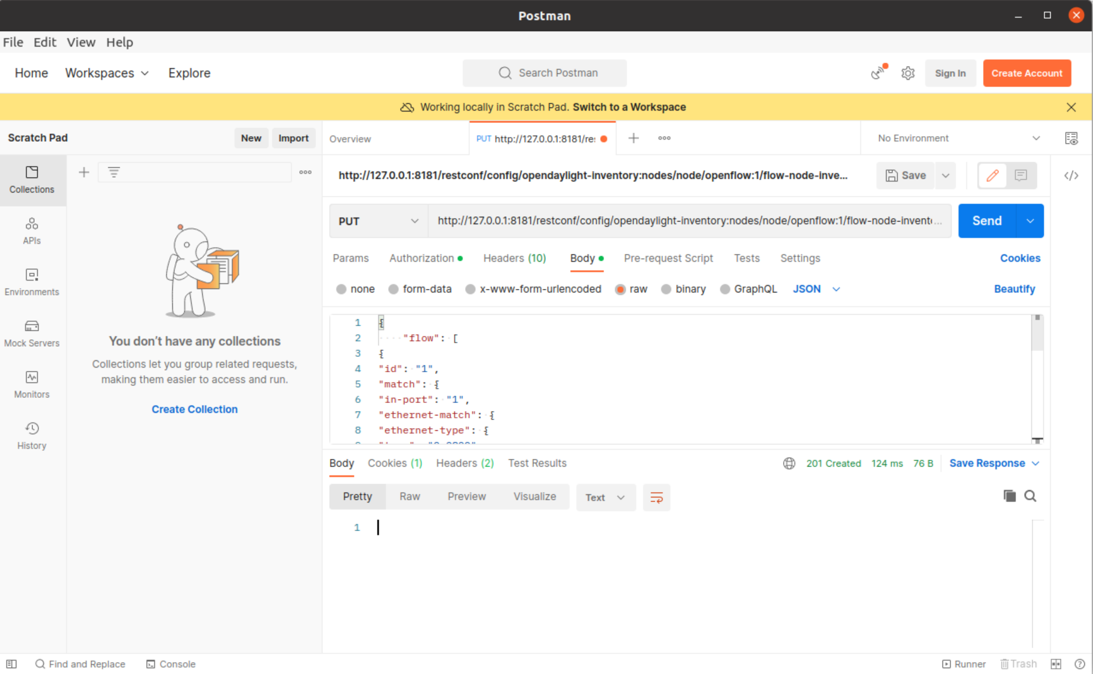Click the Beautify link
Screen dimensions: 1093x674
(x=1014, y=289)
